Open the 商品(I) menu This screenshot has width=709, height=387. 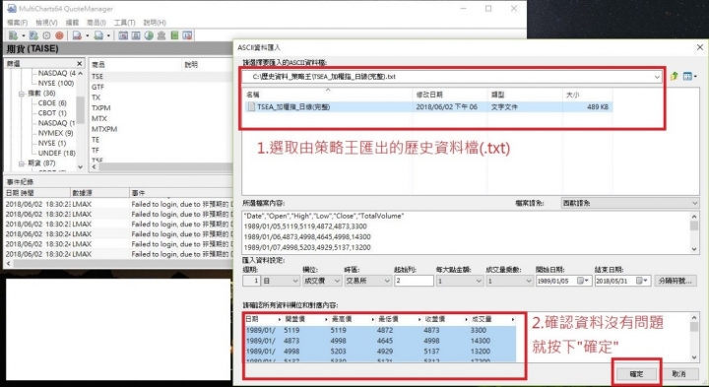(x=97, y=22)
